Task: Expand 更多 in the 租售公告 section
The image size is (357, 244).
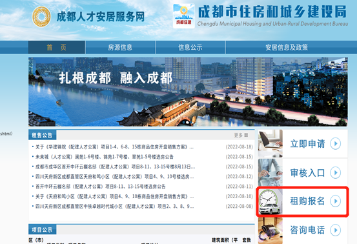Action: tap(241, 135)
